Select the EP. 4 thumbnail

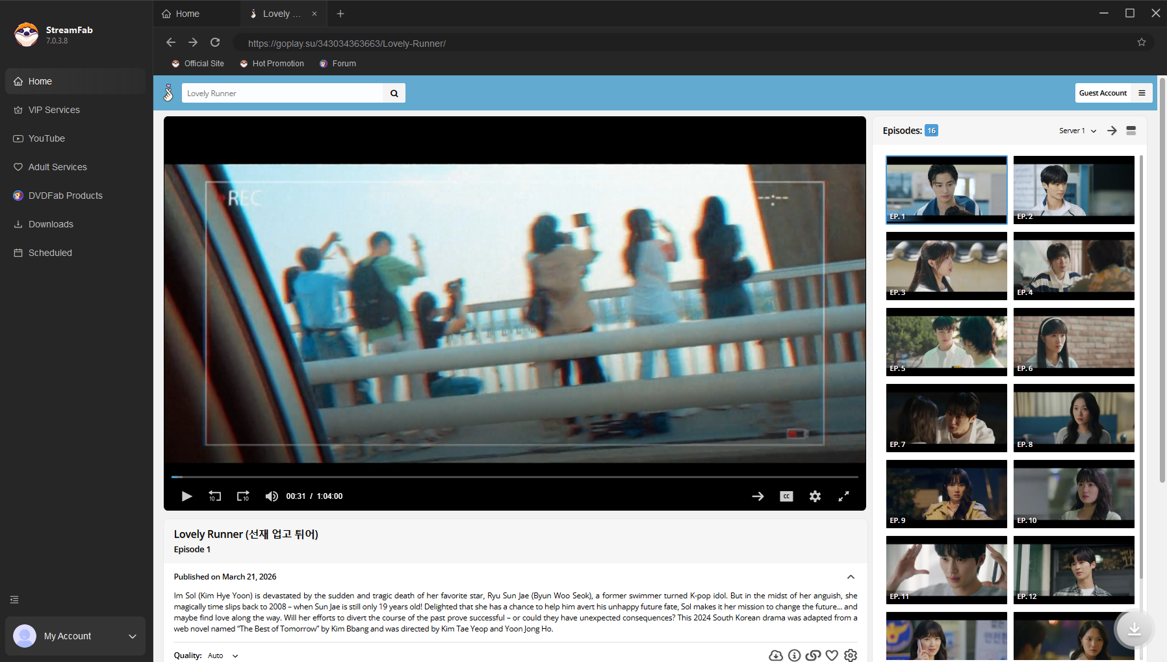[x=1074, y=266]
